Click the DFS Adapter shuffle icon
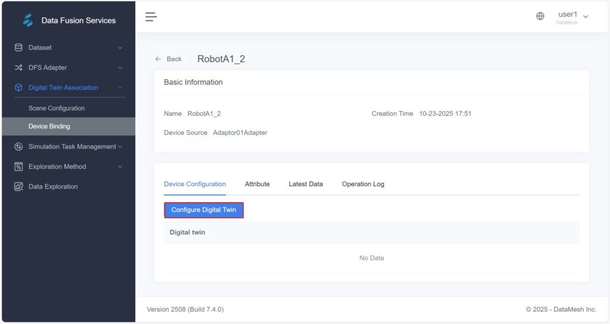The image size is (610, 324). point(18,68)
